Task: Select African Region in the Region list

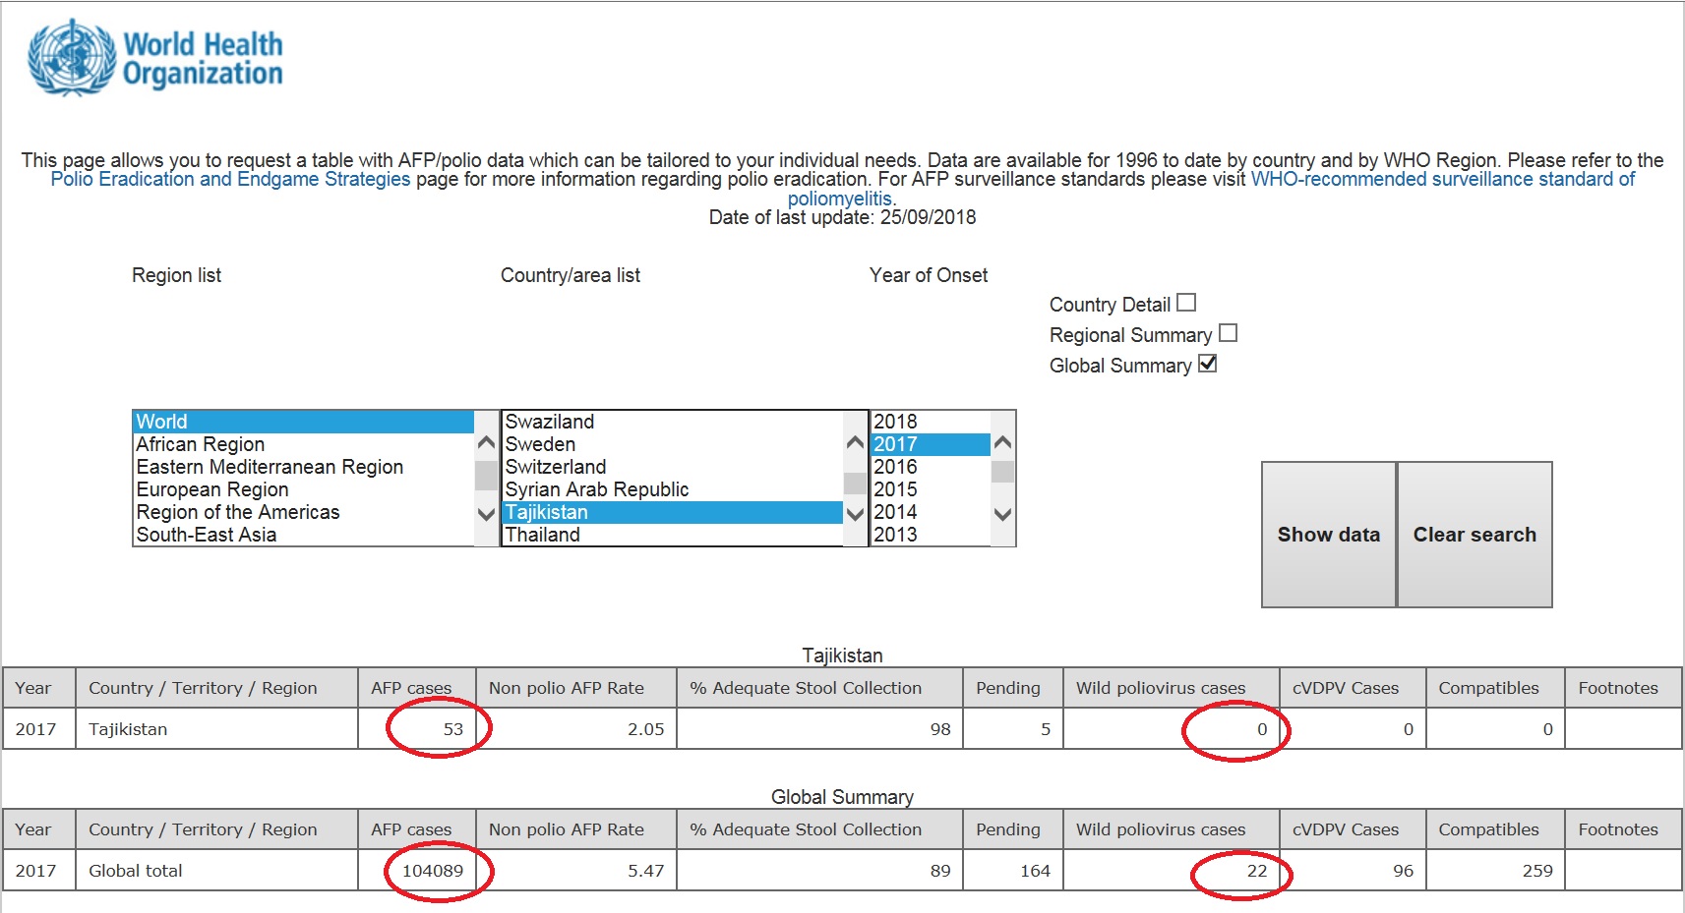Action: point(303,444)
